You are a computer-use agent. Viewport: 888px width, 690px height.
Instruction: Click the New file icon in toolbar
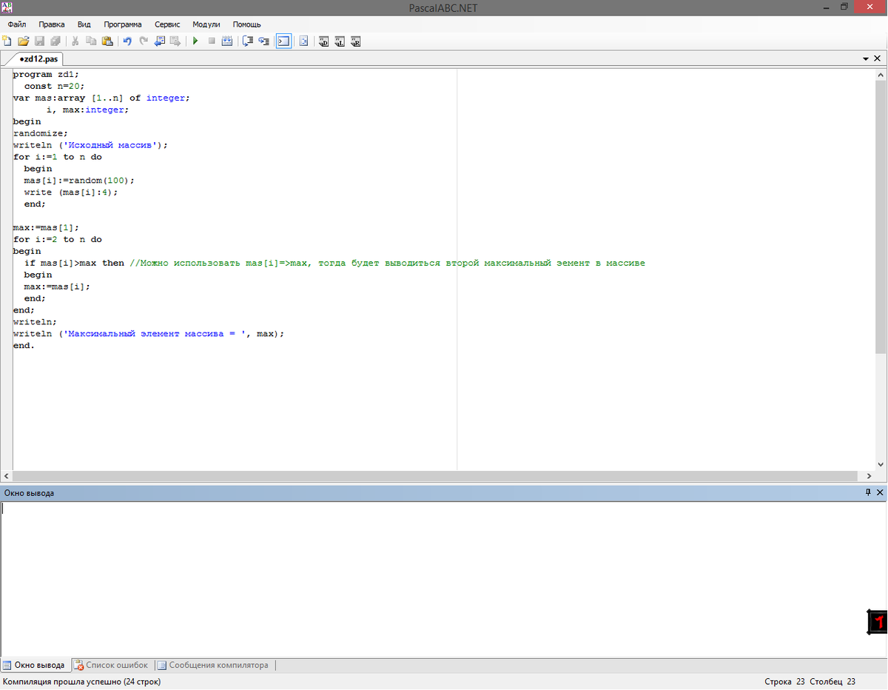[7, 41]
